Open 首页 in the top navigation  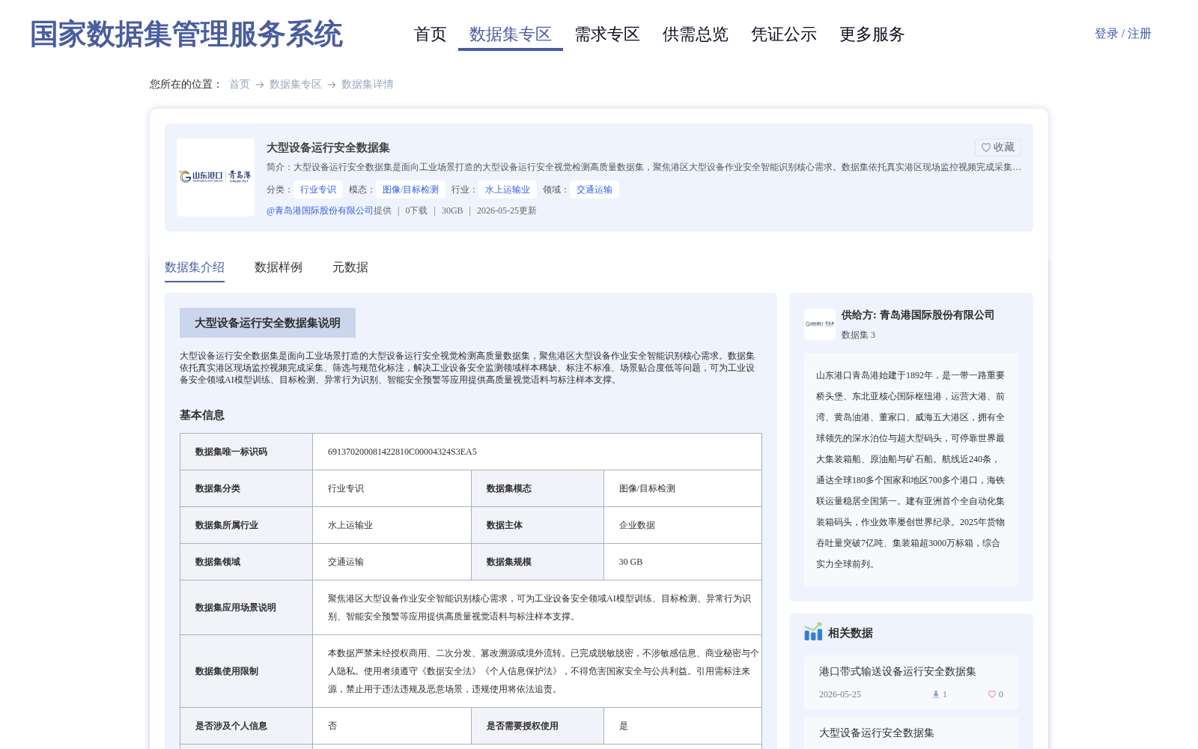[431, 34]
